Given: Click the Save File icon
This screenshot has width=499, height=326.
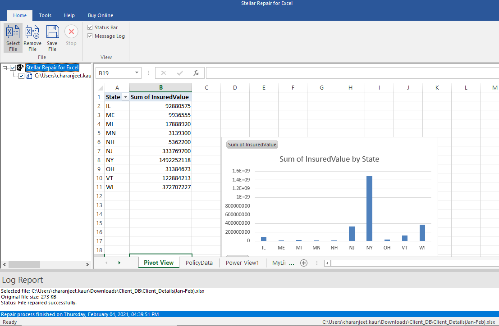Looking at the screenshot, I should [x=52, y=32].
